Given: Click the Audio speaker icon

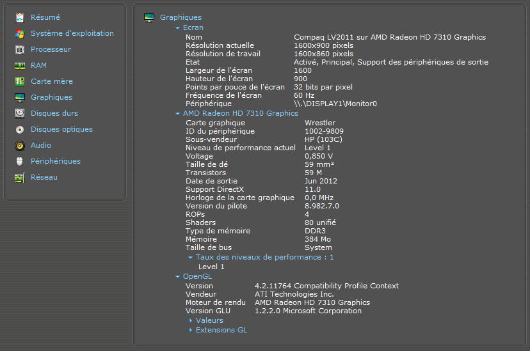Looking at the screenshot, I should pos(20,146).
